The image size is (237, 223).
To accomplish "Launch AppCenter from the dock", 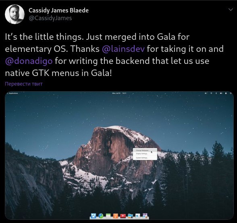I will coord(145,216).
